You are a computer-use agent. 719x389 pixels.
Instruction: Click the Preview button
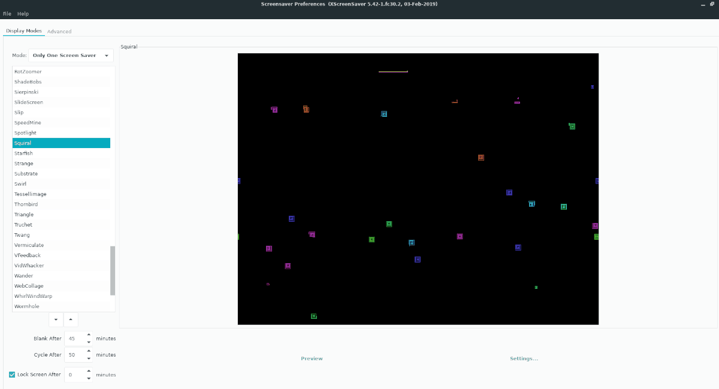click(312, 358)
